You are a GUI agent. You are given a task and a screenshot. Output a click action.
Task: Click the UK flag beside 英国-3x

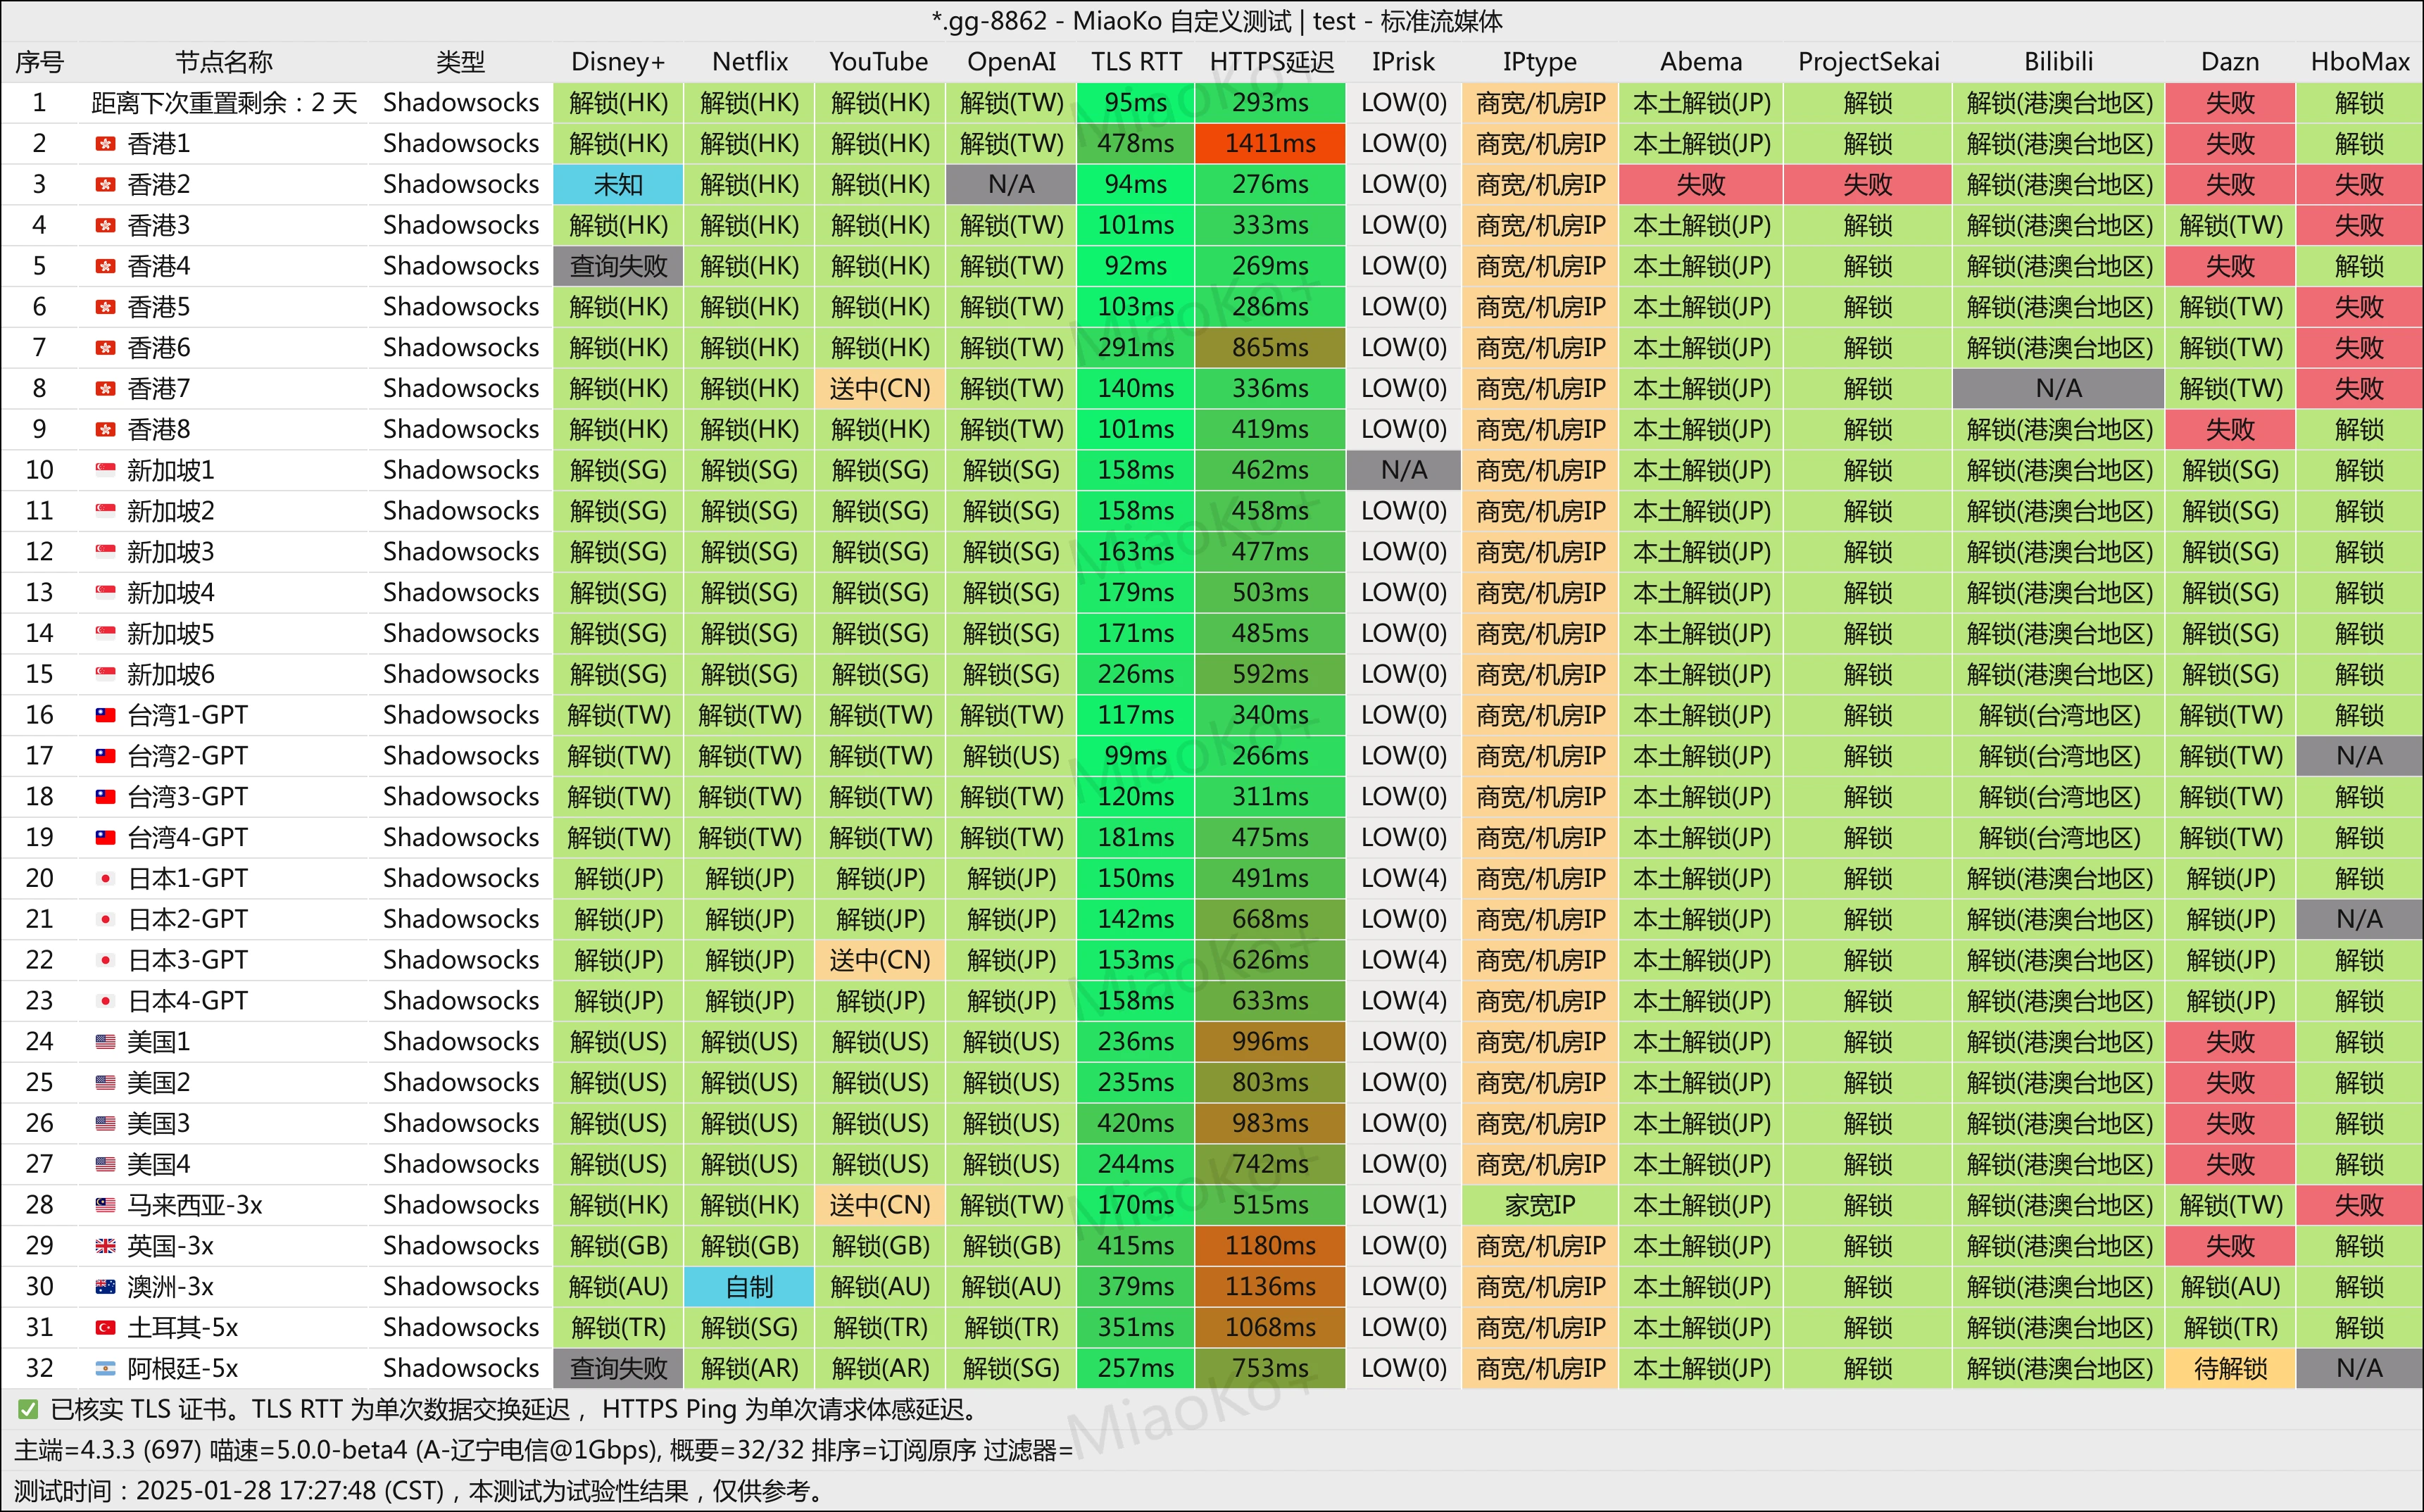(105, 1246)
